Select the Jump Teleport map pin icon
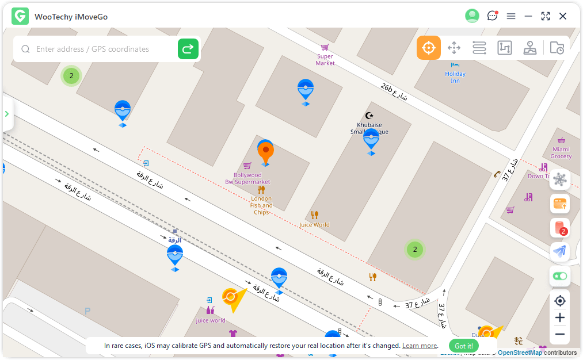This screenshot has height=360, width=583. (530, 48)
